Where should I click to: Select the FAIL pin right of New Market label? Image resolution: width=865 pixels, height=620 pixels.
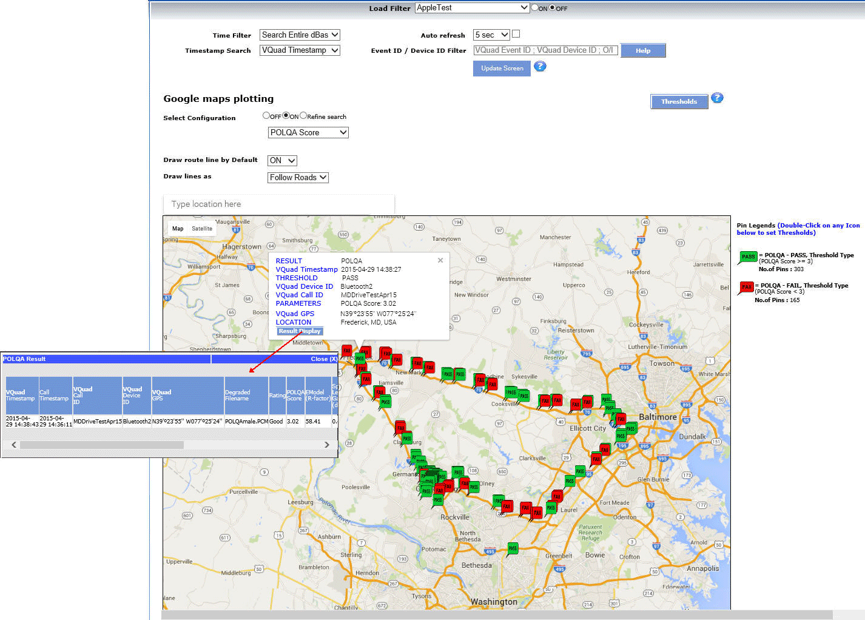point(429,367)
